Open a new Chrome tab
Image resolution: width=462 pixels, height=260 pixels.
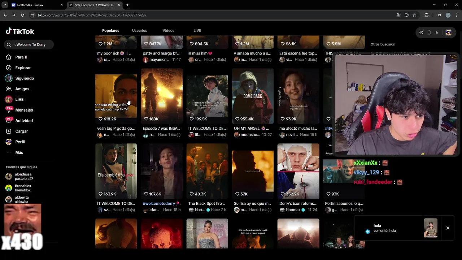tap(127, 5)
